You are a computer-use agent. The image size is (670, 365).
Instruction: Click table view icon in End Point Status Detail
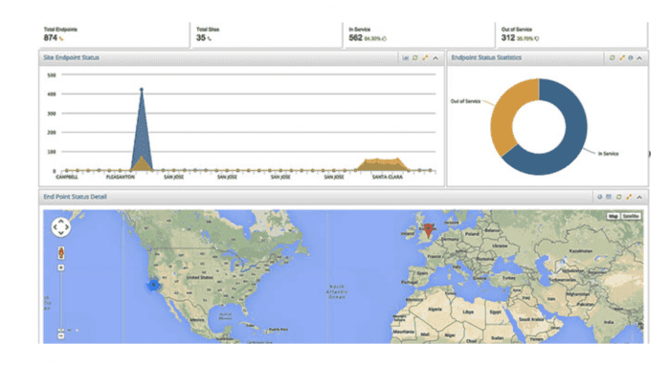coord(609,197)
